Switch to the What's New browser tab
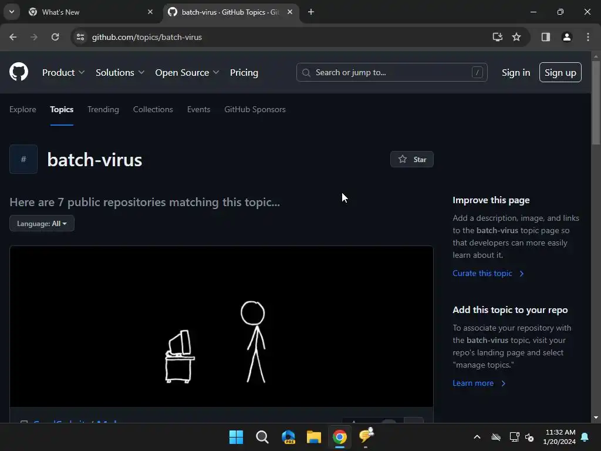Viewport: 601px width, 451px height. point(91,12)
